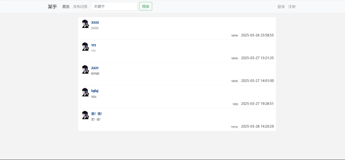Screen dimensions: 345x160
Task: Open the 注册 register link
Action: pos(292,6)
